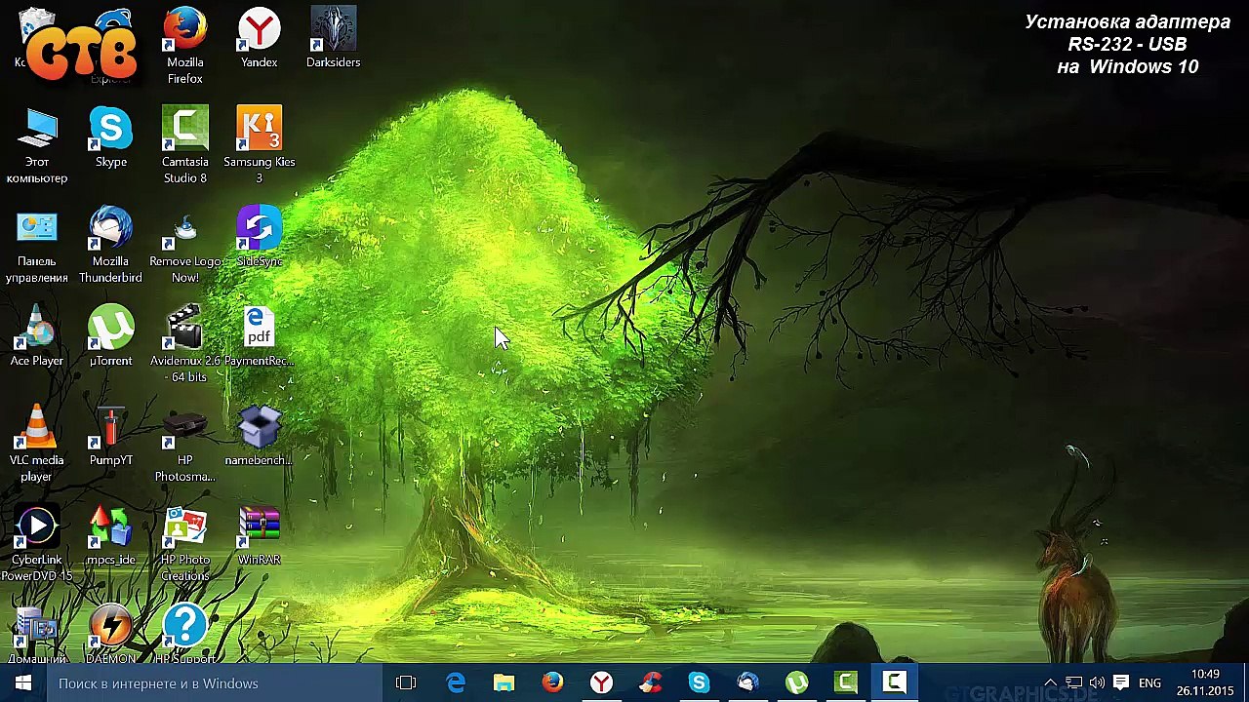Open the Панель управления desktop icon
Image resolution: width=1249 pixels, height=702 pixels.
pyautogui.click(x=37, y=246)
